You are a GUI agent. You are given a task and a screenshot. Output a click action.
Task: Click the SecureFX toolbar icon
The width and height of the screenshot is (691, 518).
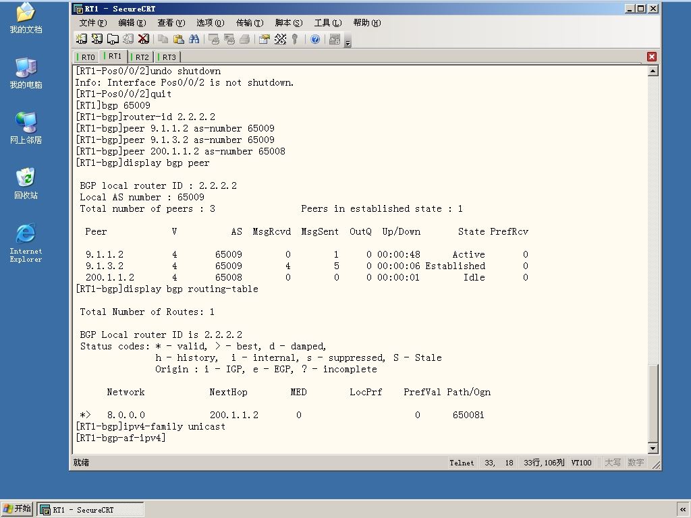pos(335,39)
